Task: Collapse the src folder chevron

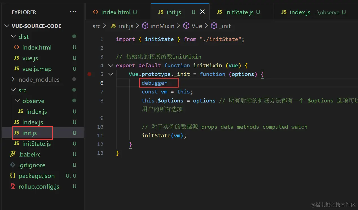Action: (13, 90)
